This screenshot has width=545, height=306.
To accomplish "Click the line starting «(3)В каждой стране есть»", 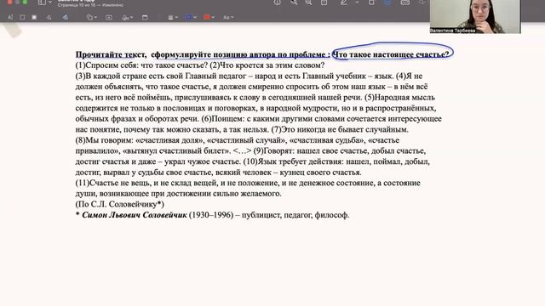I will click(249, 76).
